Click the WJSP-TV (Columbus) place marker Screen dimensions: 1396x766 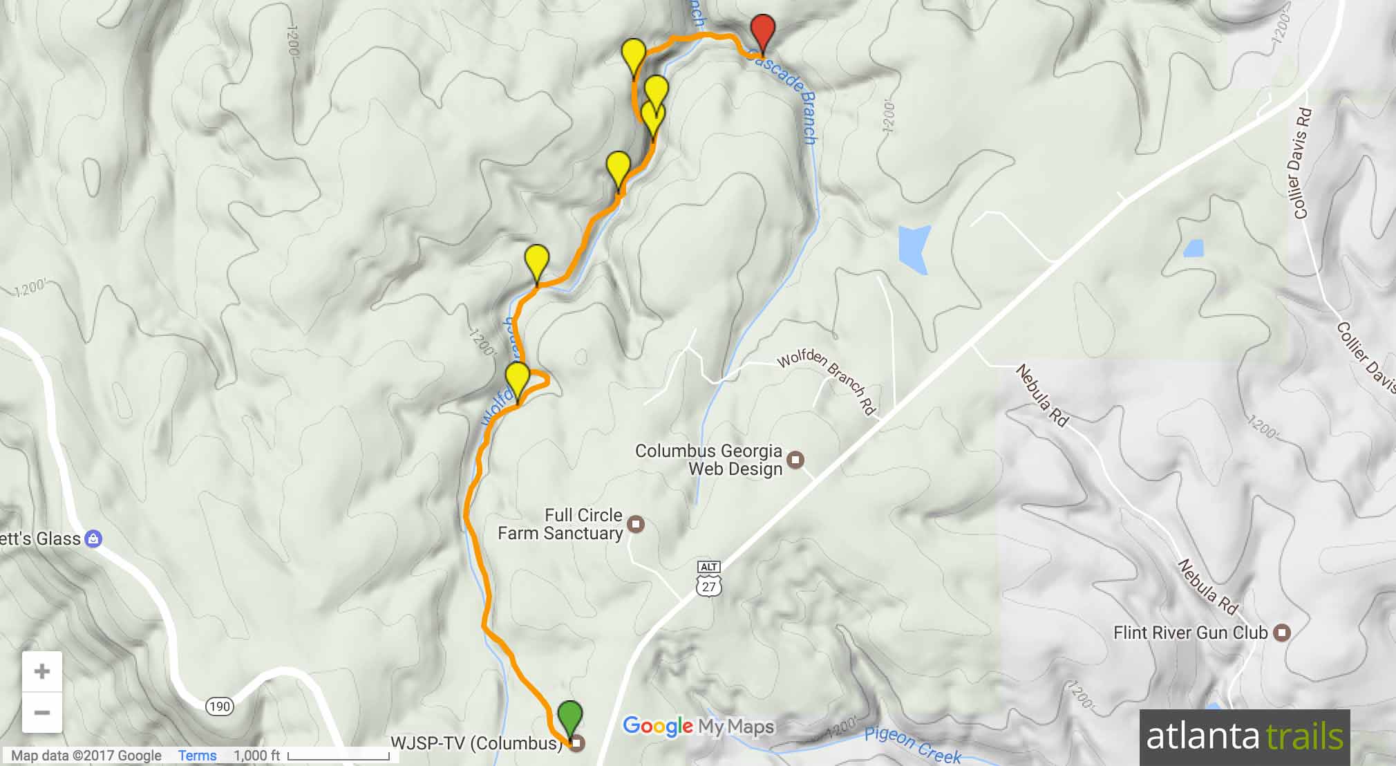(576, 744)
